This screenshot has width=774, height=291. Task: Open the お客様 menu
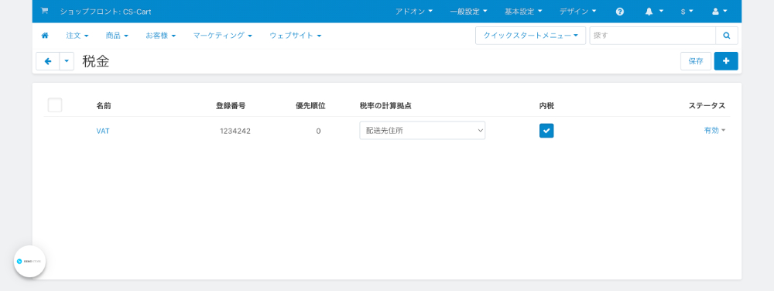[x=160, y=36]
